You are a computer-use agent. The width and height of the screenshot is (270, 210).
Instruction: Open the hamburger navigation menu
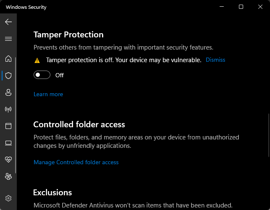pyautogui.click(x=8, y=39)
